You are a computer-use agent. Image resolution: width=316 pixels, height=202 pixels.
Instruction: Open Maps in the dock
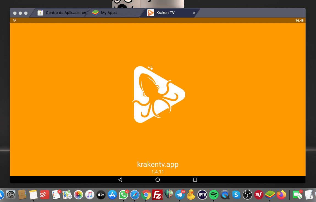(x=67, y=195)
